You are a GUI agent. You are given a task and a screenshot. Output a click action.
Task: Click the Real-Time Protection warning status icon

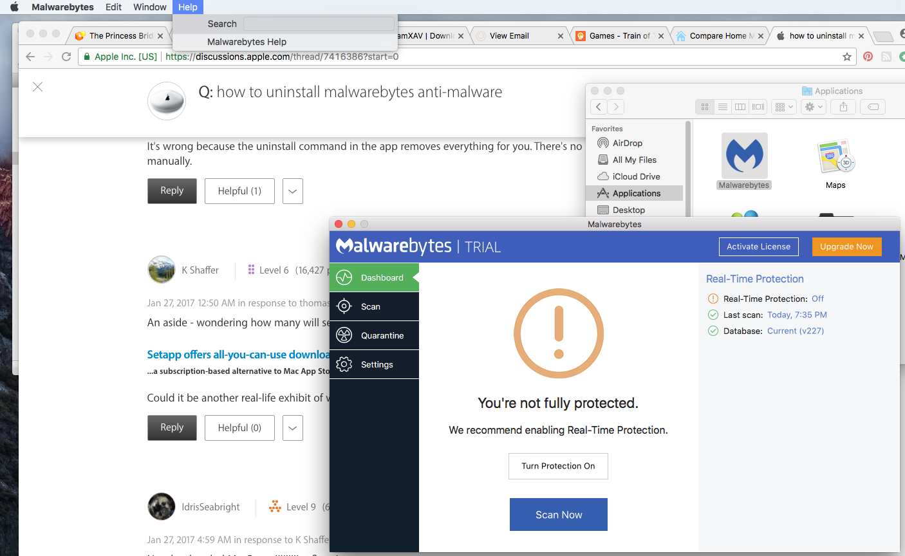click(x=713, y=299)
